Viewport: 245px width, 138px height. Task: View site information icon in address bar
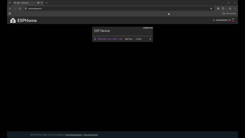[26, 9]
